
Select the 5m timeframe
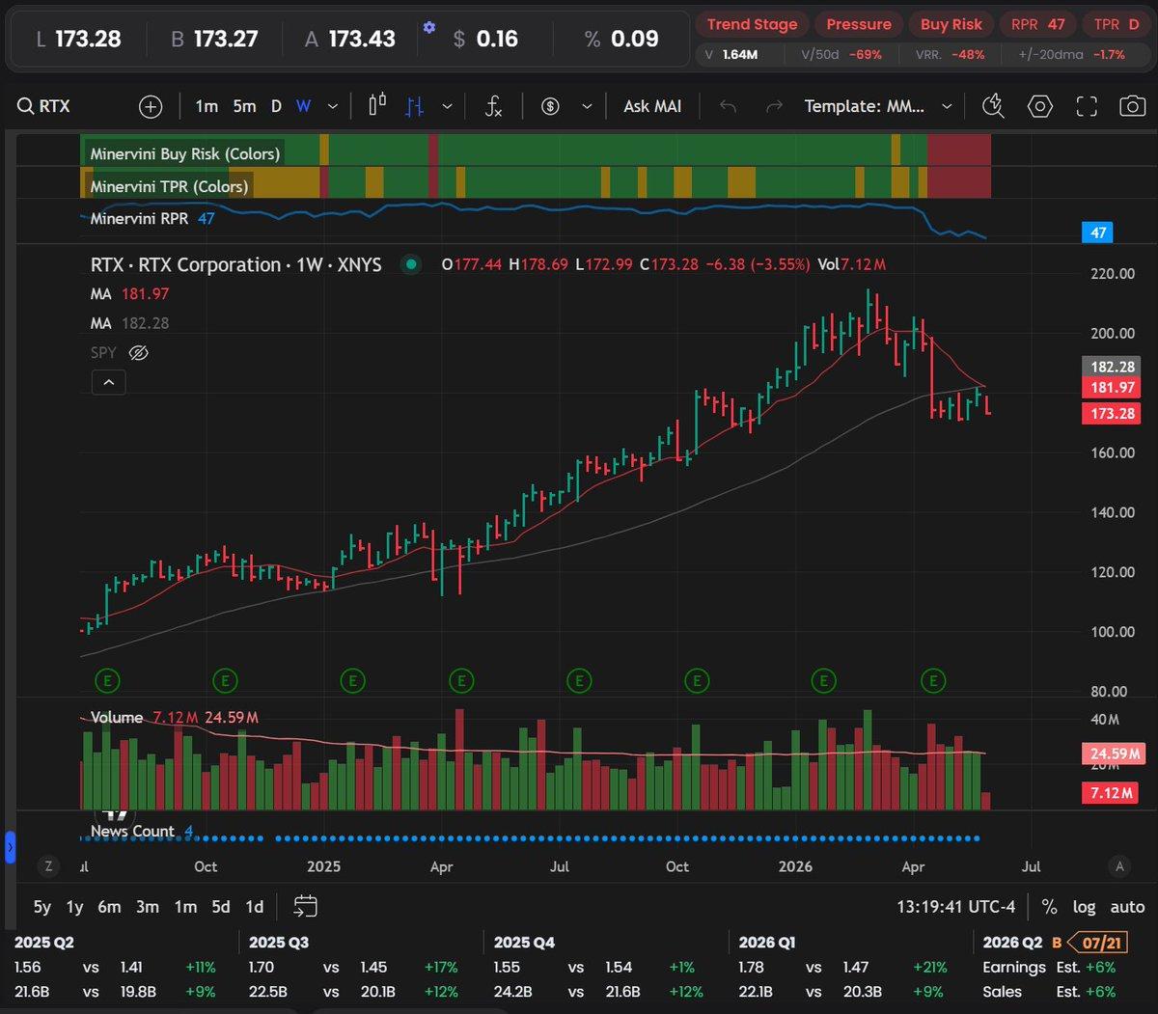(x=244, y=106)
